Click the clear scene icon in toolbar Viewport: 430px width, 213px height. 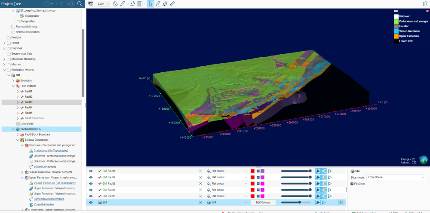tap(91, 4)
